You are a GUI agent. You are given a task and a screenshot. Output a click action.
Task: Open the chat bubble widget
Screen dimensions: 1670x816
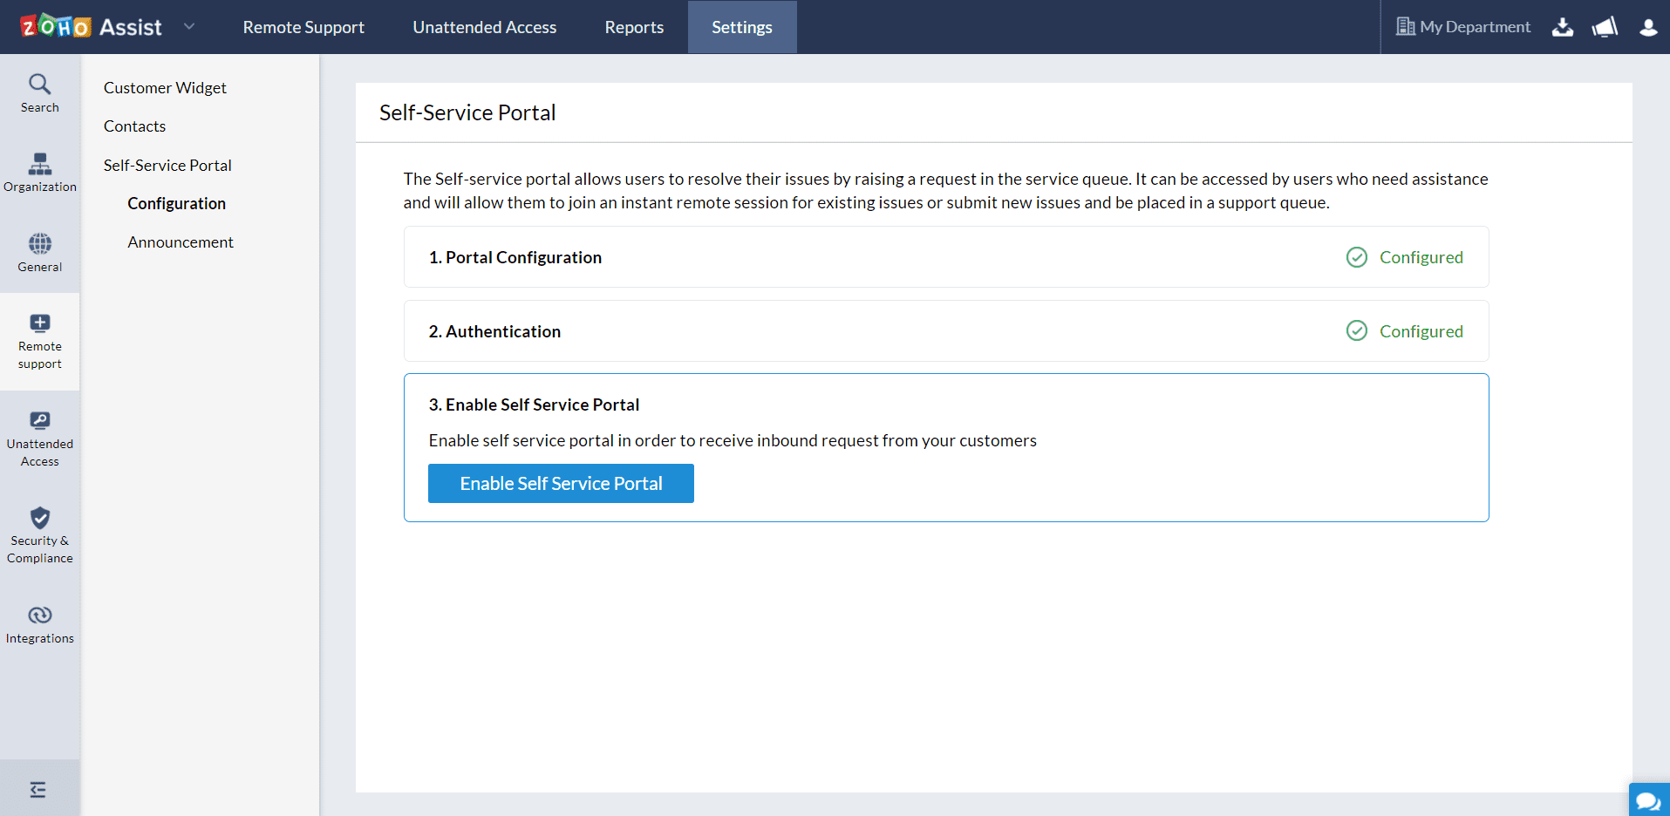tap(1647, 799)
